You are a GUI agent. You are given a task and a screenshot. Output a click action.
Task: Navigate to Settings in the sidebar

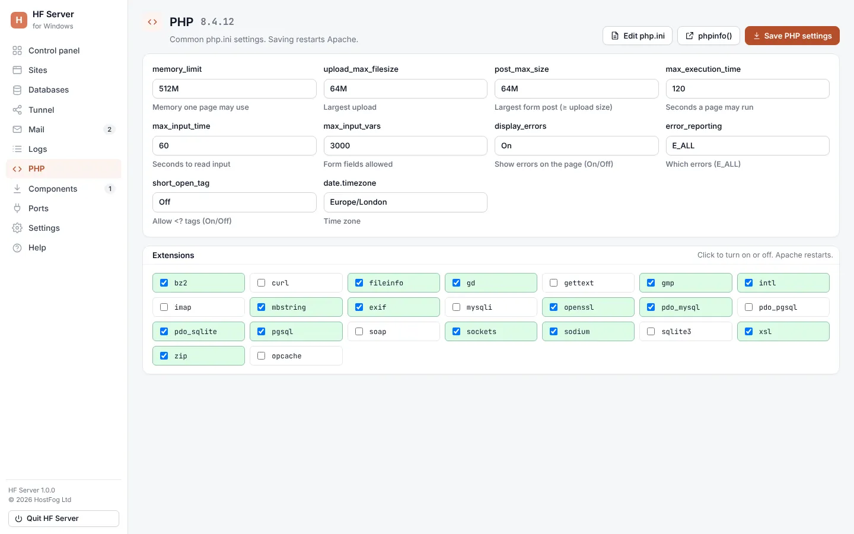coord(63,228)
